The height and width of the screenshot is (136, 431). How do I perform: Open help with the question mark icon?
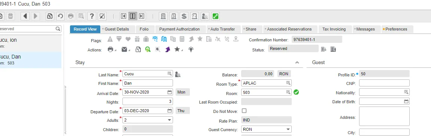91,16
